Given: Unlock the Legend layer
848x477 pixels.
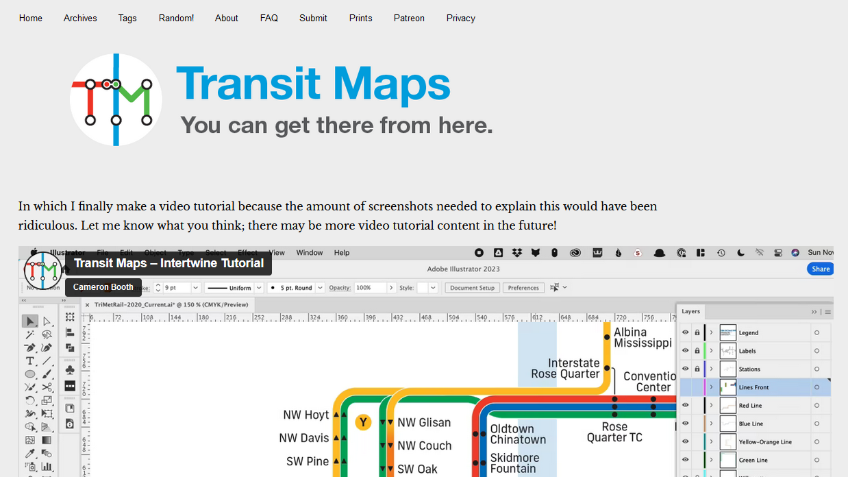Looking at the screenshot, I should (697, 332).
